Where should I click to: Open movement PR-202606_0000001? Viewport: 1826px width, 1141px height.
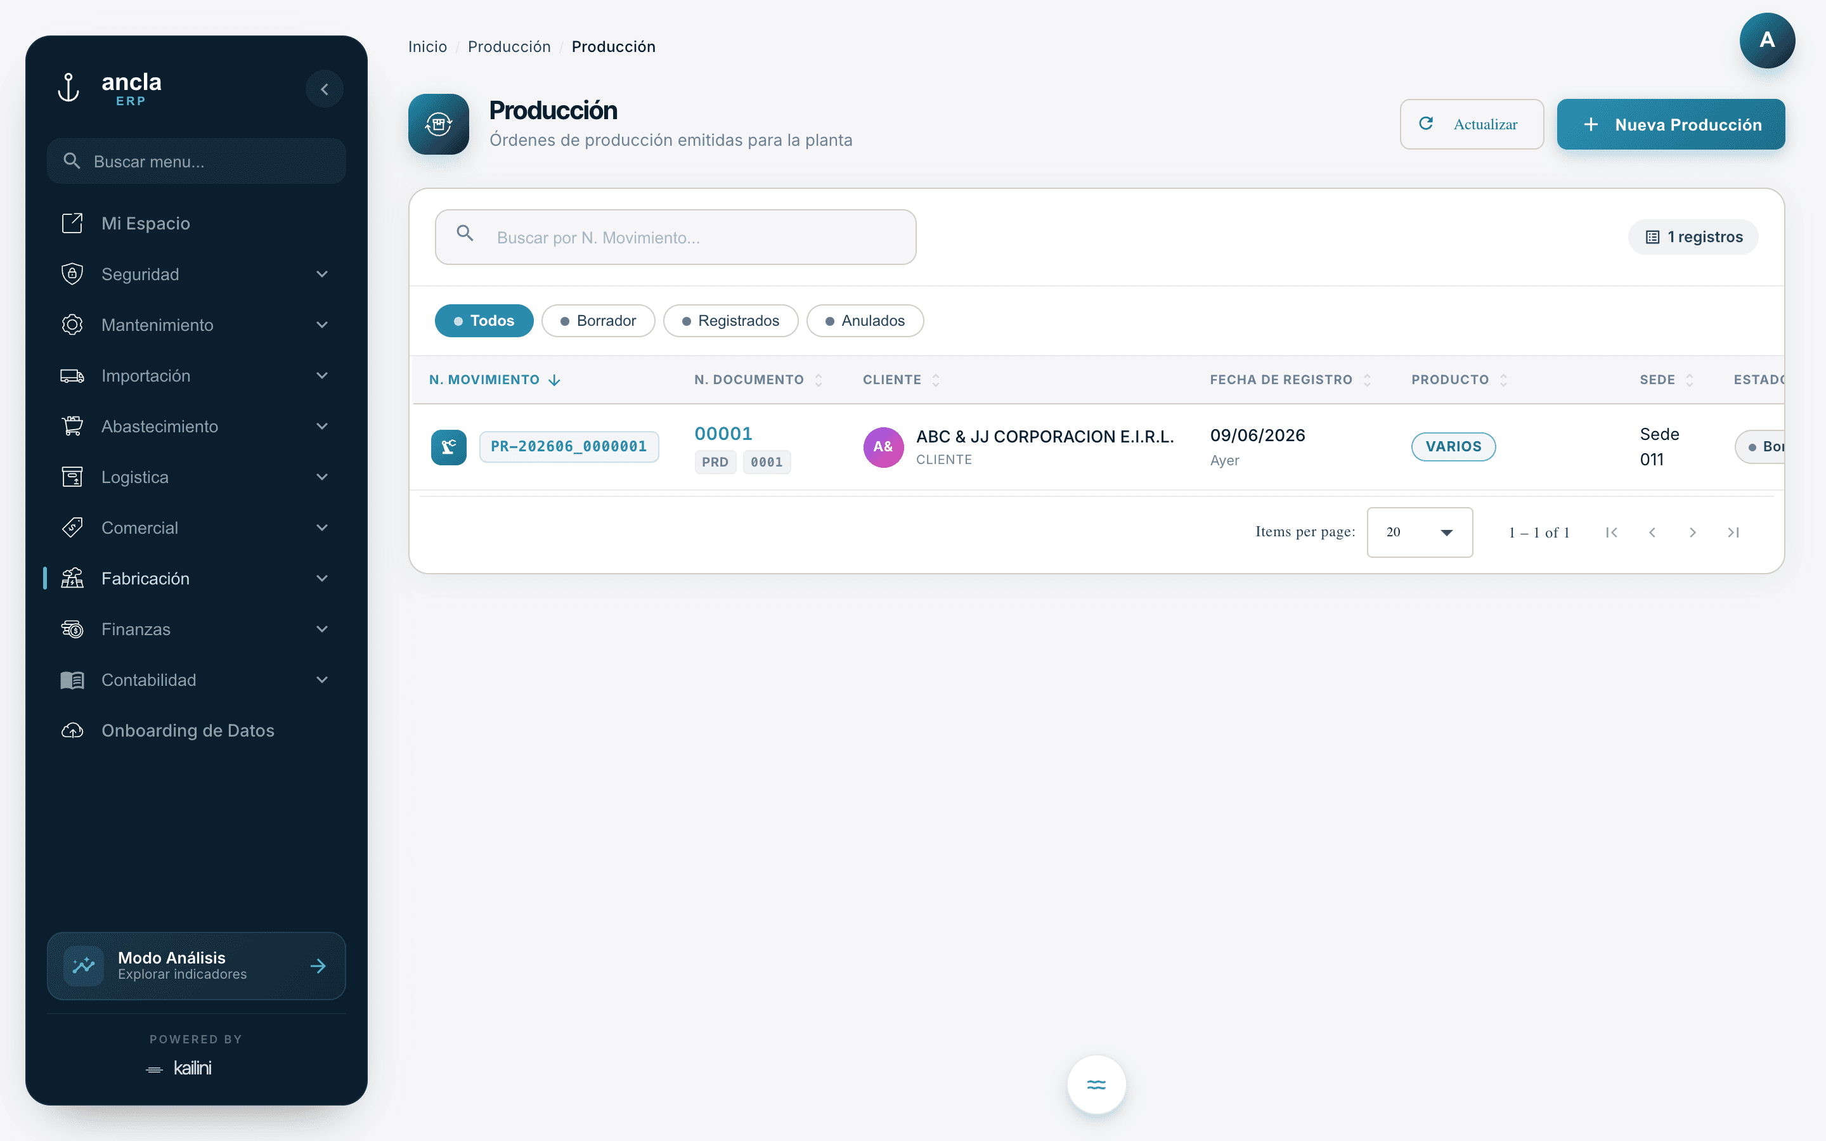point(569,447)
